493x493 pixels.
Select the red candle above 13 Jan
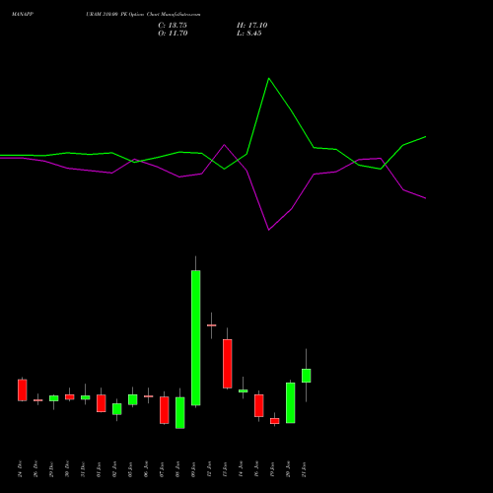tap(228, 364)
